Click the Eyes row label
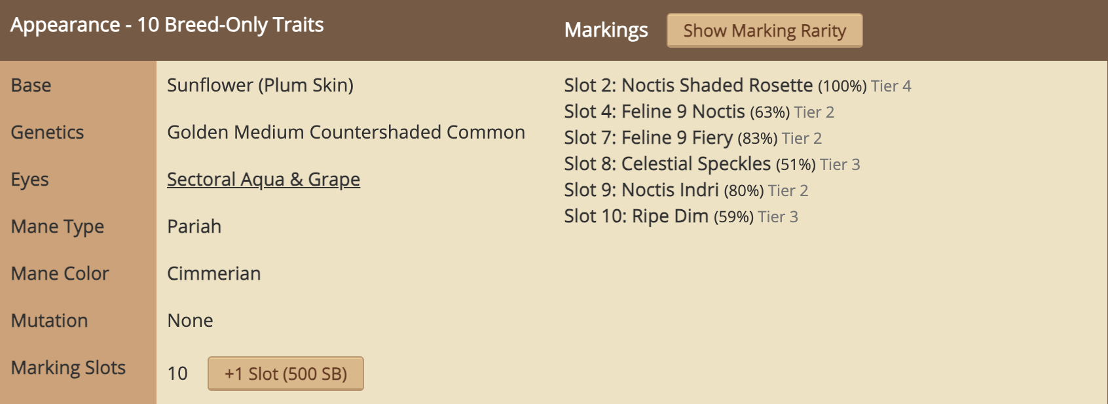Screen dimensions: 1108x404 [x=29, y=180]
